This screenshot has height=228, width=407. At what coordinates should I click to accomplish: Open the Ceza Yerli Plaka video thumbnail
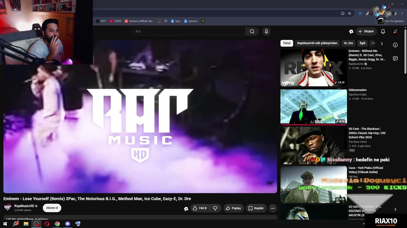[x=314, y=184]
